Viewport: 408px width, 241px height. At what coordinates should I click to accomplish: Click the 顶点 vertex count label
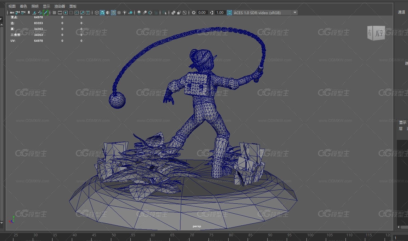pyautogui.click(x=14, y=17)
